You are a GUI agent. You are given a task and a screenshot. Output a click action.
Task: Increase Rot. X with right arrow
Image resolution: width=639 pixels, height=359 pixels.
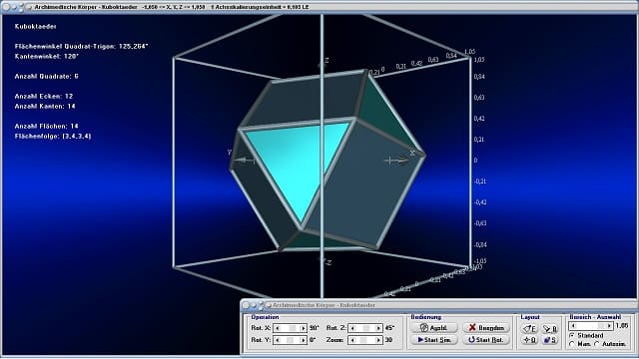click(x=303, y=328)
